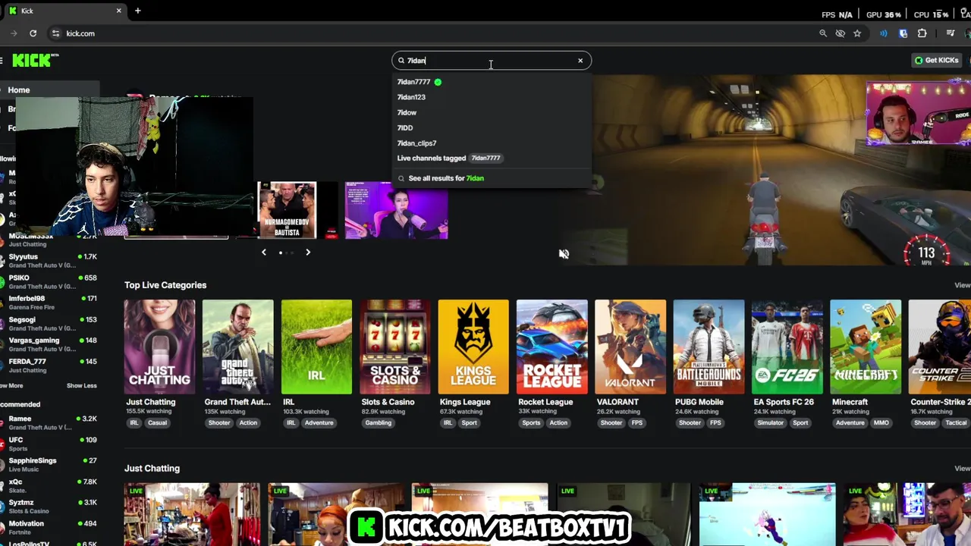This screenshot has height=546, width=971.
Task: Pick the 7idan_clips7 suggestion
Action: tap(492, 143)
